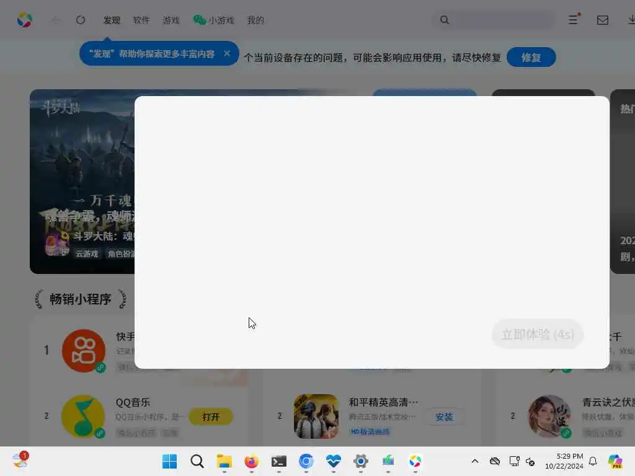This screenshot has width=635, height=476.
Task: Open the display/network tray icon
Action: pyautogui.click(x=514, y=461)
